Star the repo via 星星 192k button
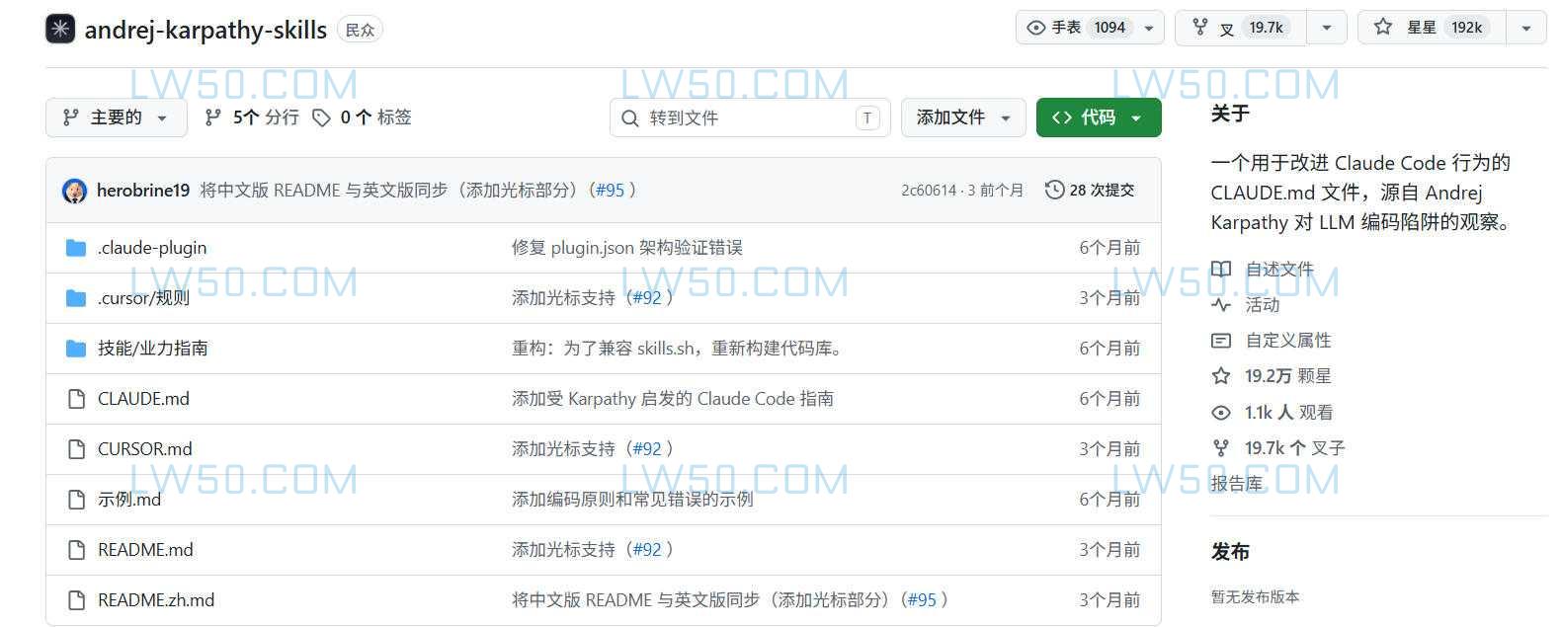 point(1432,28)
